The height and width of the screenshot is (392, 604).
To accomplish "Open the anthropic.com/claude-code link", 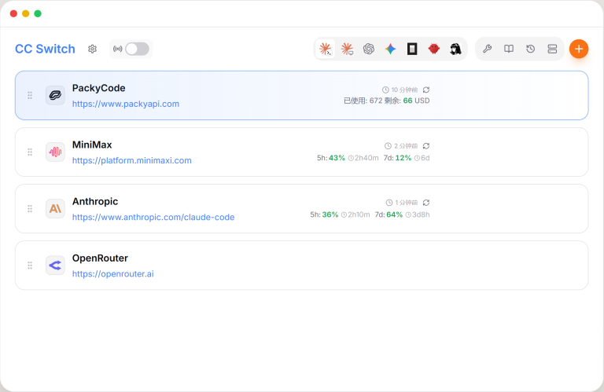I will [153, 217].
